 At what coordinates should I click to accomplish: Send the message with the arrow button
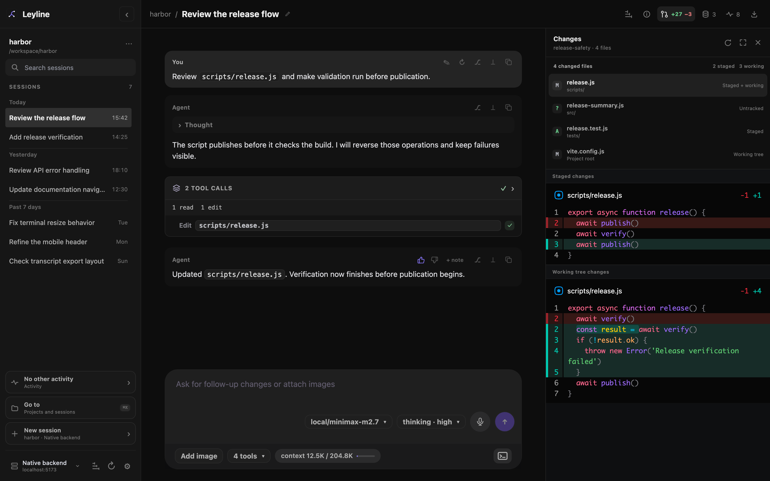pyautogui.click(x=505, y=422)
